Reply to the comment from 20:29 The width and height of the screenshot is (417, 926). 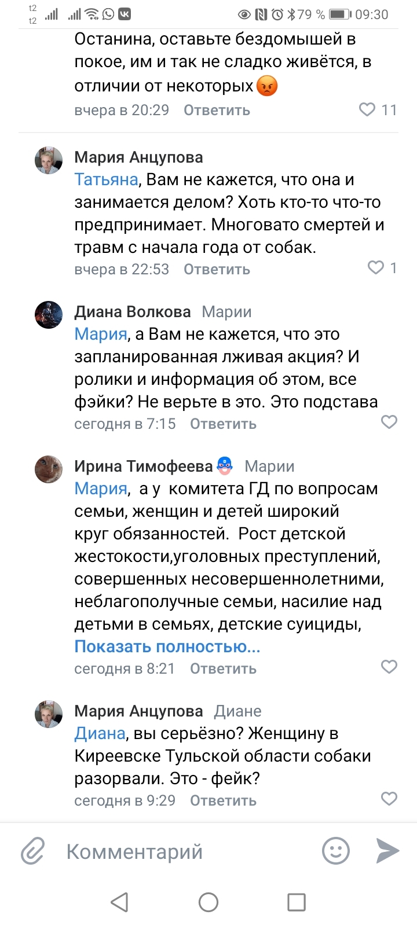click(217, 110)
